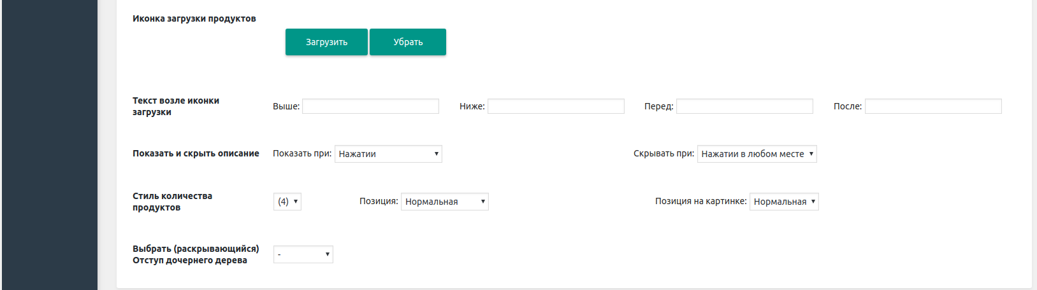The image size is (1037, 290).
Task: Expand the Позиция на картинке dropdown
Action: [783, 202]
